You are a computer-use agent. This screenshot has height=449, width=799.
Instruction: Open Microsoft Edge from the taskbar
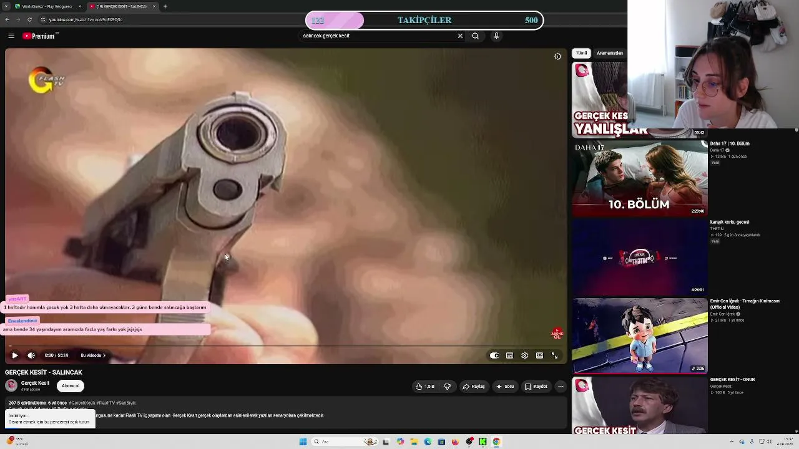[x=428, y=442]
